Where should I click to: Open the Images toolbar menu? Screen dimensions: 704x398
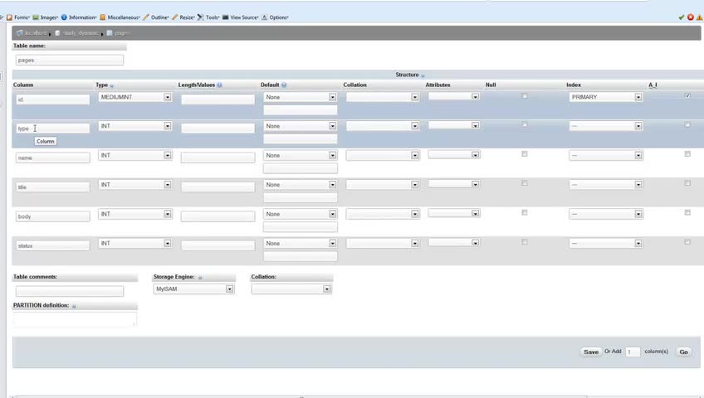coord(45,17)
